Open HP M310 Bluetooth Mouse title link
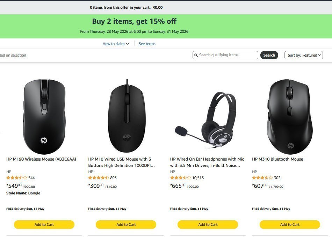The image size is (332, 237). coord(277,159)
